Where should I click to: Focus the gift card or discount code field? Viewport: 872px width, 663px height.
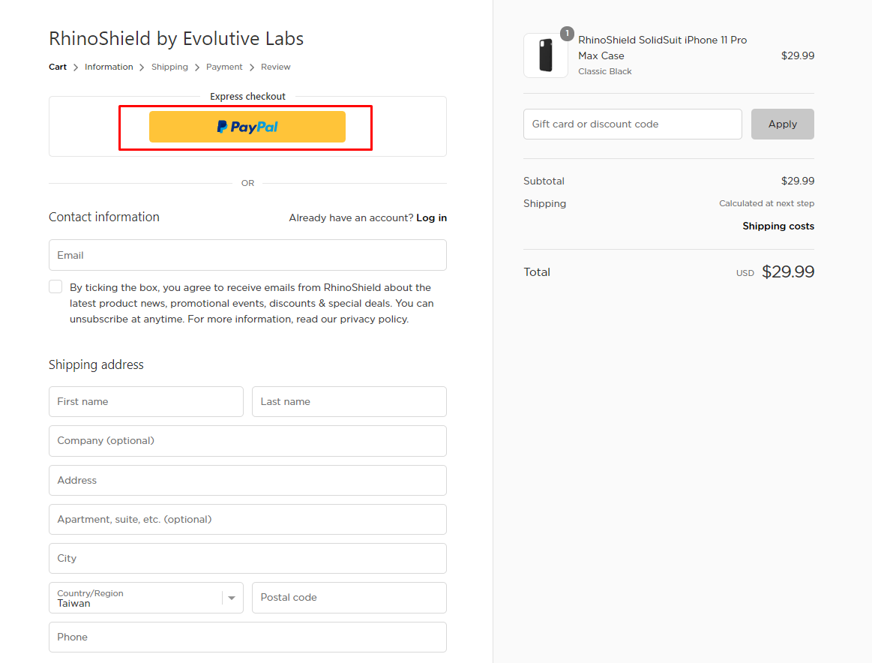point(632,124)
